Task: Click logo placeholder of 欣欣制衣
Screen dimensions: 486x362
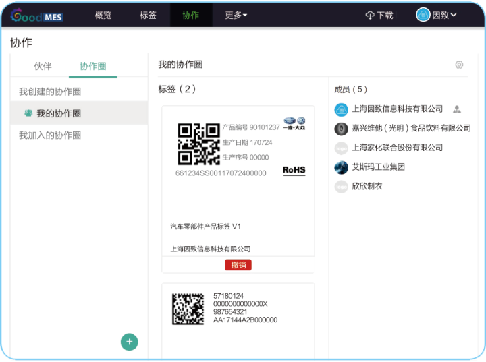Action: pyautogui.click(x=342, y=187)
